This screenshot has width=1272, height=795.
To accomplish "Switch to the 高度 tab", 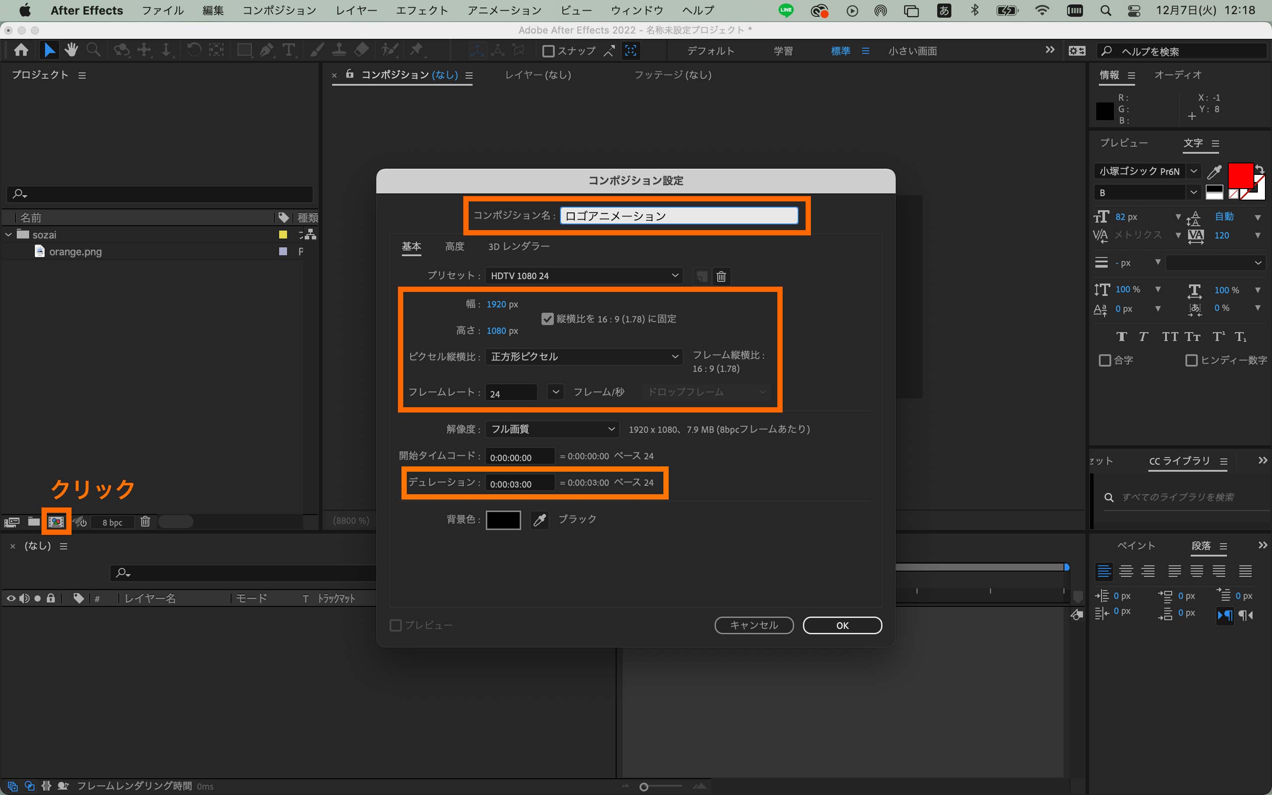I will [x=454, y=246].
